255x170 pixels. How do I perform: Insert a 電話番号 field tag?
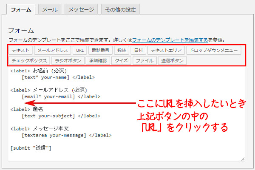pos(100,50)
